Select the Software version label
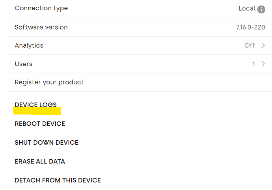 pyautogui.click(x=41, y=27)
